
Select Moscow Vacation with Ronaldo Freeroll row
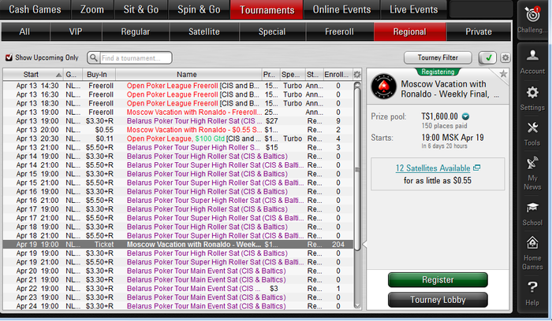click(x=178, y=112)
